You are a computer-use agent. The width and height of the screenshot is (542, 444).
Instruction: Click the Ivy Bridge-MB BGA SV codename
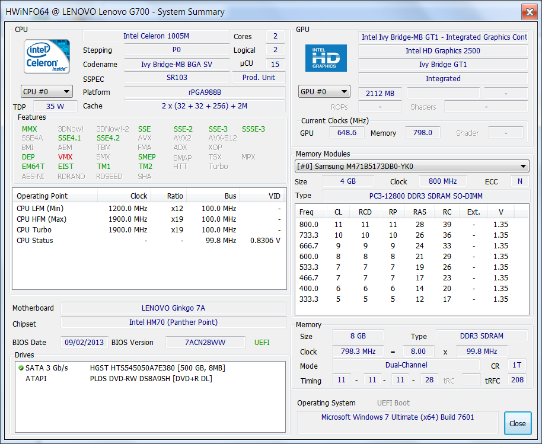tap(177, 64)
